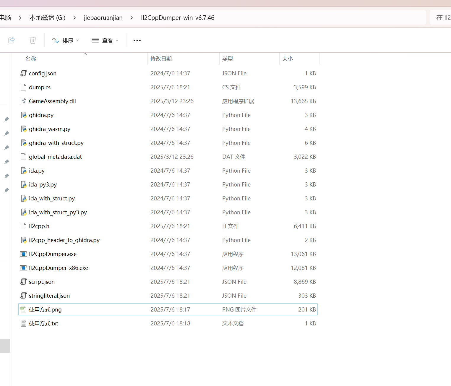451x386 pixels.
Task: Click the 应用程序扩展 type cell
Action: (x=238, y=101)
